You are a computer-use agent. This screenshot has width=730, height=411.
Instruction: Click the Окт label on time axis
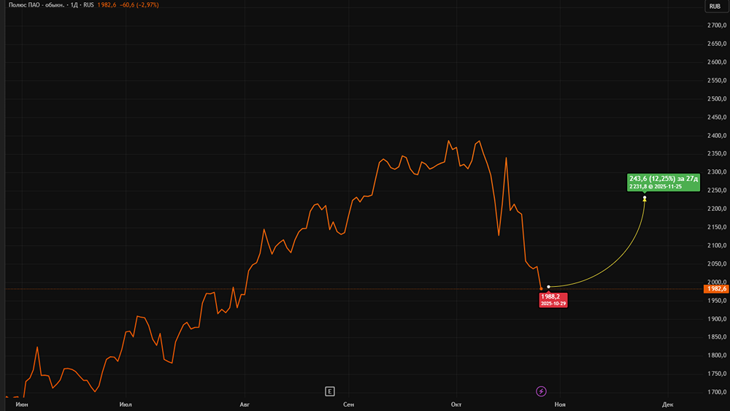pos(456,404)
